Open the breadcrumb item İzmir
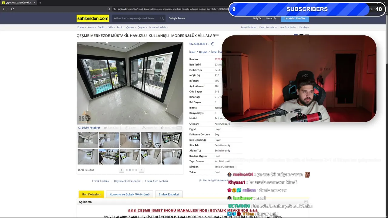This screenshot has height=218, width=388. pos(120,27)
